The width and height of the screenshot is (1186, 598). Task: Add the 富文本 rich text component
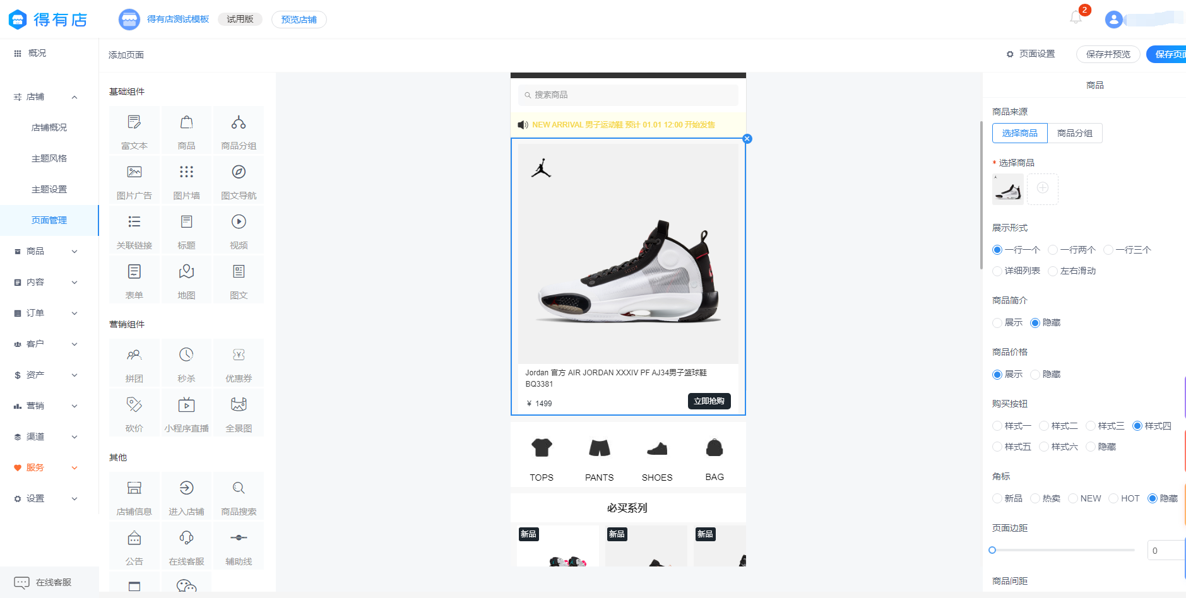[x=134, y=131]
